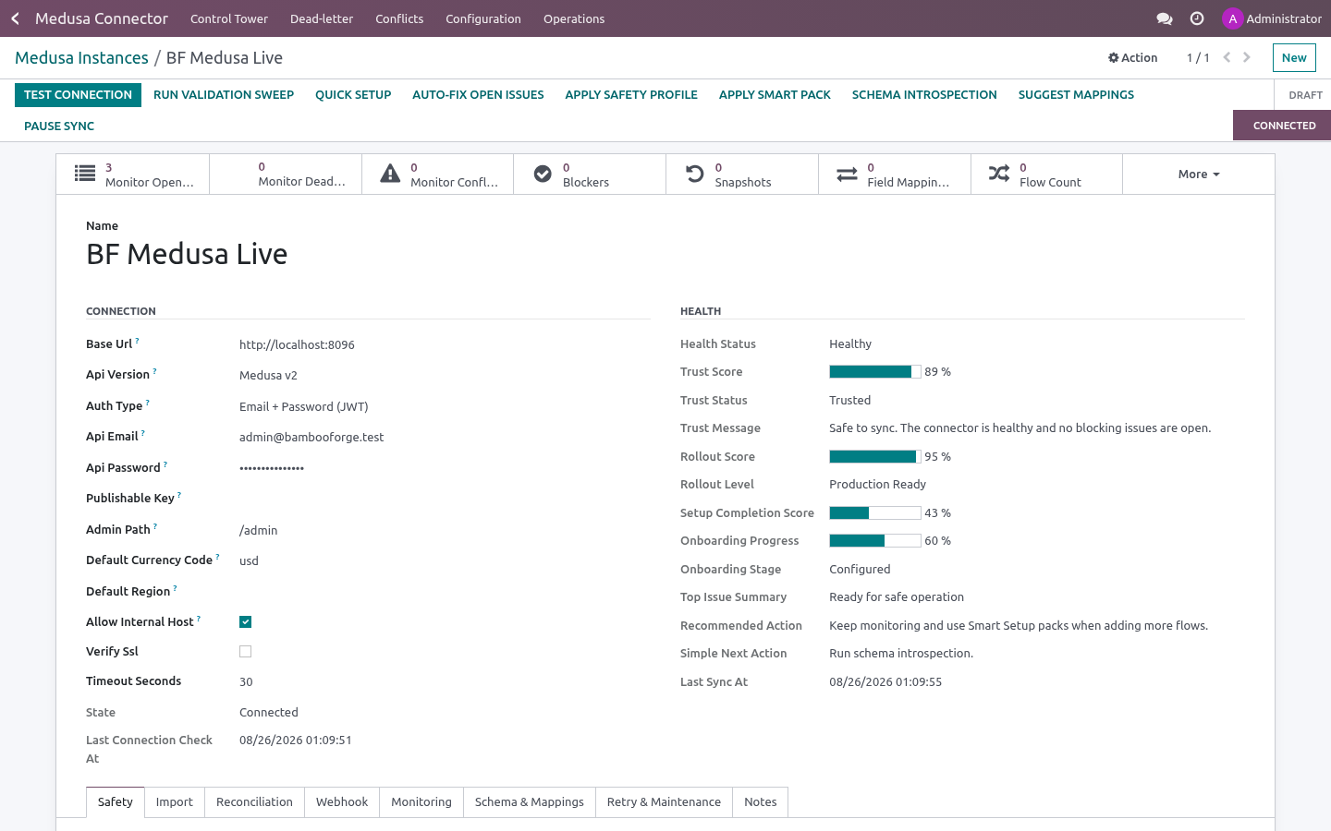1331x831 pixels.
Task: Open the Control Tower menu
Action: click(x=229, y=18)
